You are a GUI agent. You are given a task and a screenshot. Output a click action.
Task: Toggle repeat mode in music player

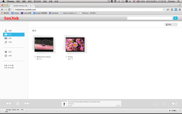(155, 104)
